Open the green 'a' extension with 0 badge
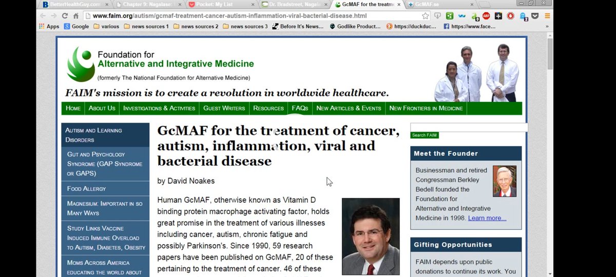Viewport: 616px width, 277px height. 475,16
